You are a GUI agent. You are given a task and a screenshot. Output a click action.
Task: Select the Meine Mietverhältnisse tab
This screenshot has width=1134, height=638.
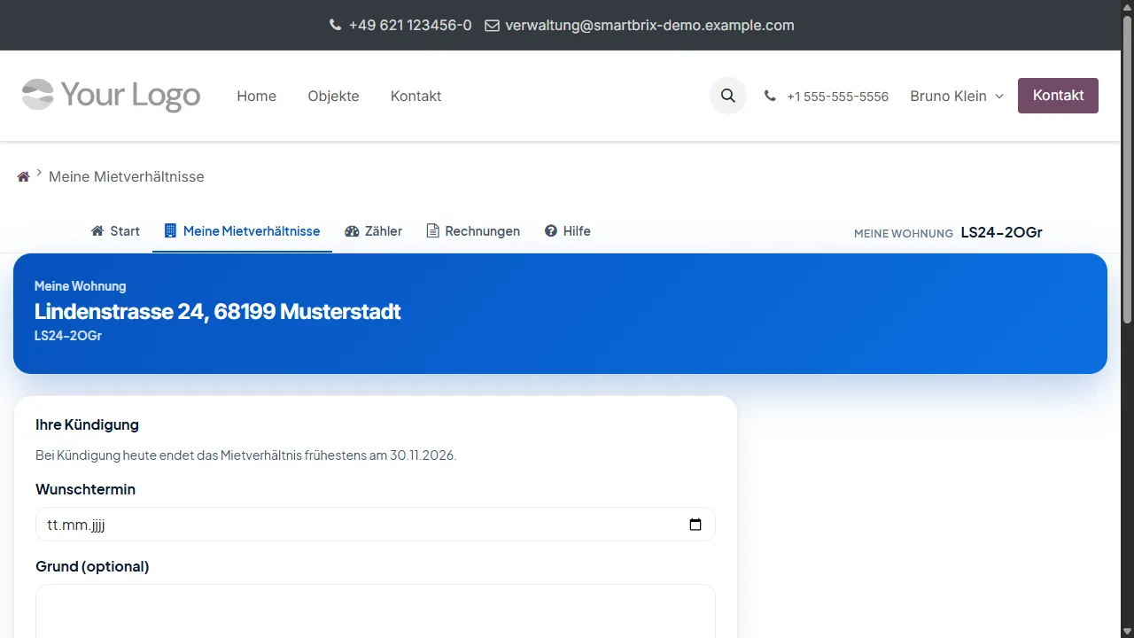click(x=242, y=231)
